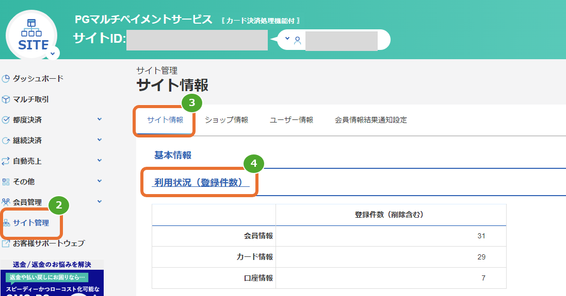Expand the 都度決済 chevron
The image size is (566, 296).
click(100, 119)
